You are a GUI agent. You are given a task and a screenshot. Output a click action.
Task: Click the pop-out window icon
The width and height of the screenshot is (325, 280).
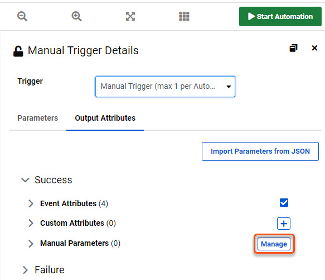pos(293,48)
